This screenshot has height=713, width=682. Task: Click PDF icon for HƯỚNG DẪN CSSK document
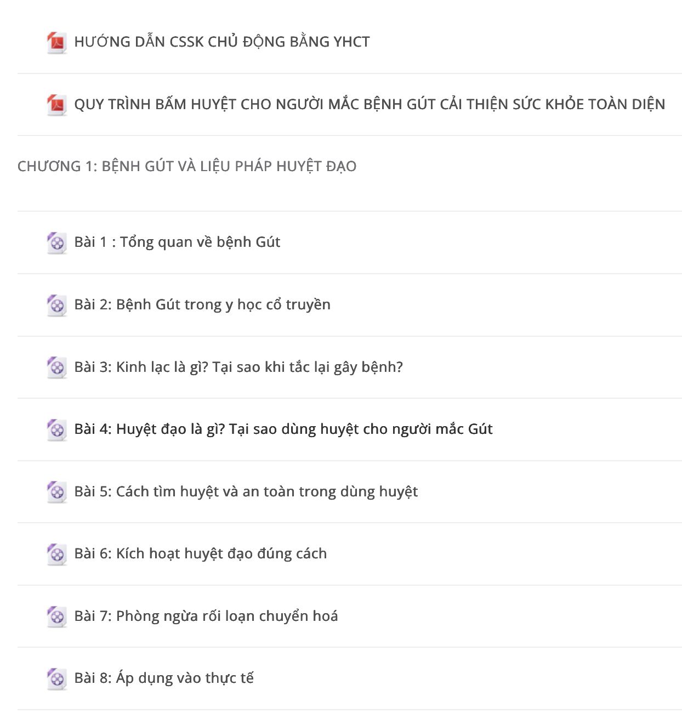(x=56, y=43)
